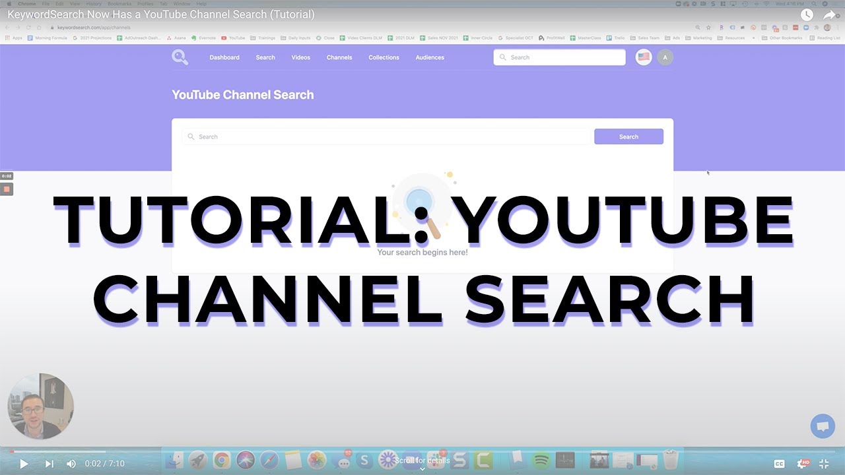Open Skype from the dock
This screenshot has height=475, width=845.
click(364, 459)
